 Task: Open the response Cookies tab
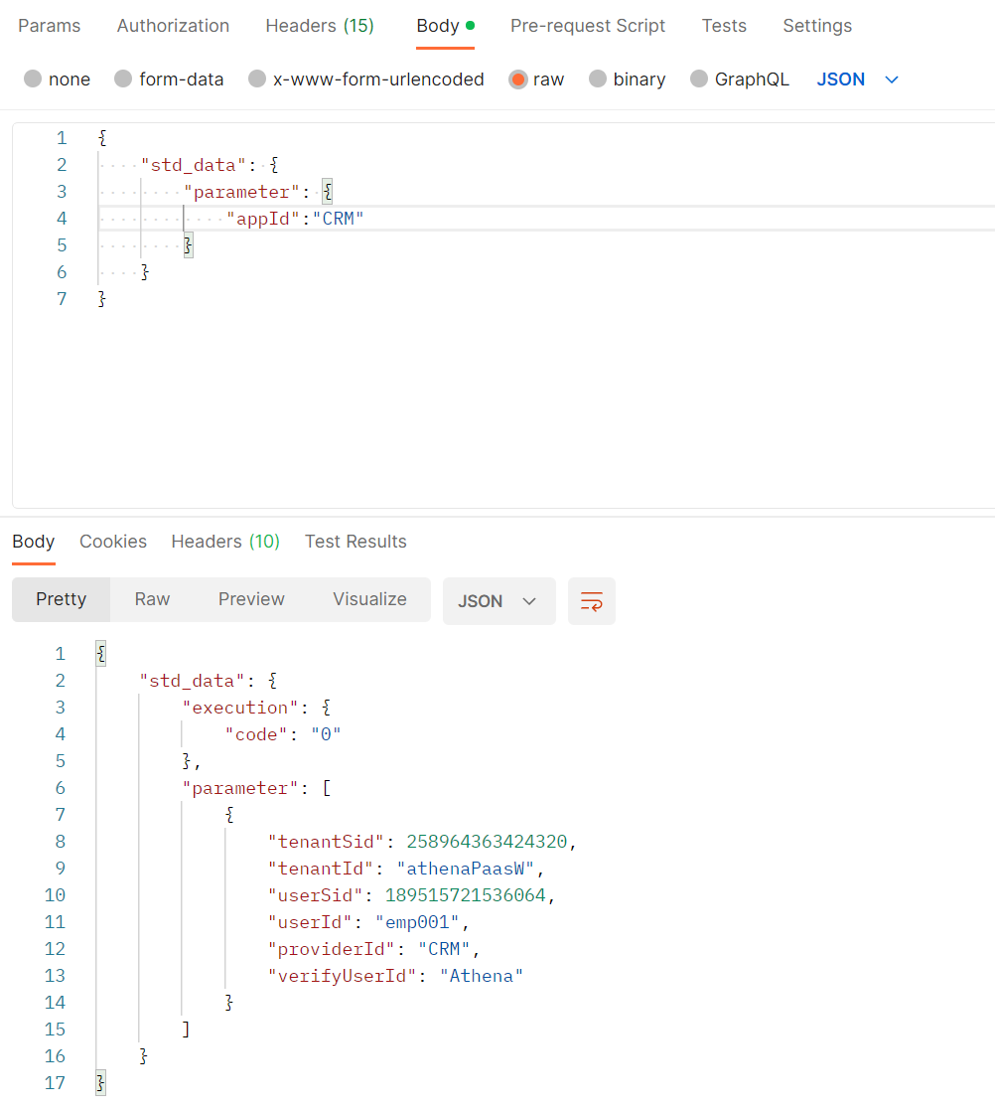tap(113, 542)
